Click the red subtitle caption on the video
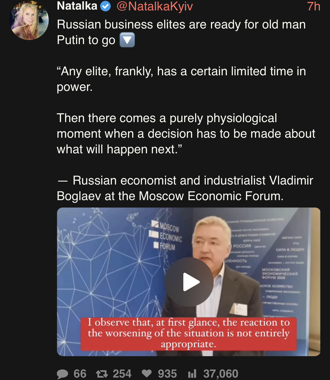The width and height of the screenshot is (330, 380). pyautogui.click(x=189, y=333)
